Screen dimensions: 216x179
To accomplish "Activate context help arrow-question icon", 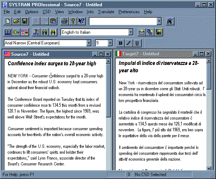I will 81,21.
